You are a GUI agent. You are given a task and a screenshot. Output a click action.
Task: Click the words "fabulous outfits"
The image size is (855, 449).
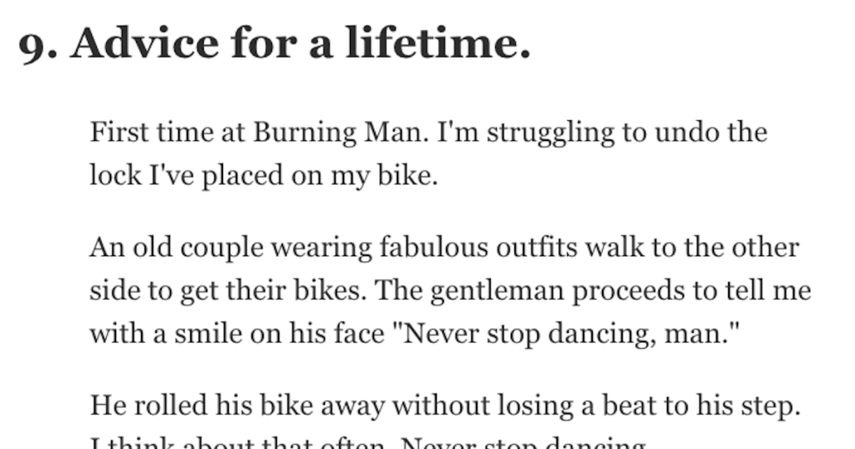pos(478,248)
